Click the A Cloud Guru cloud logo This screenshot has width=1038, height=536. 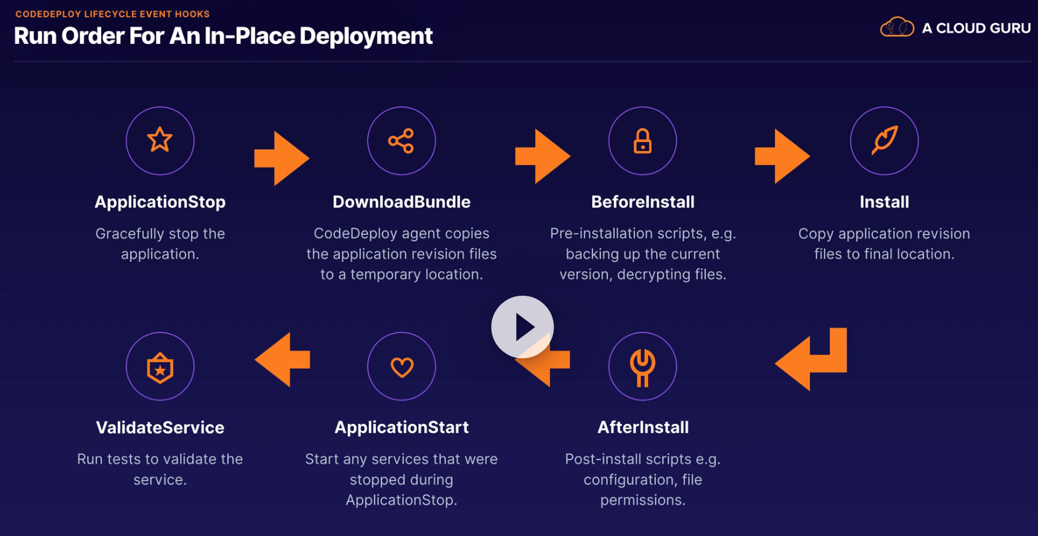(x=897, y=28)
